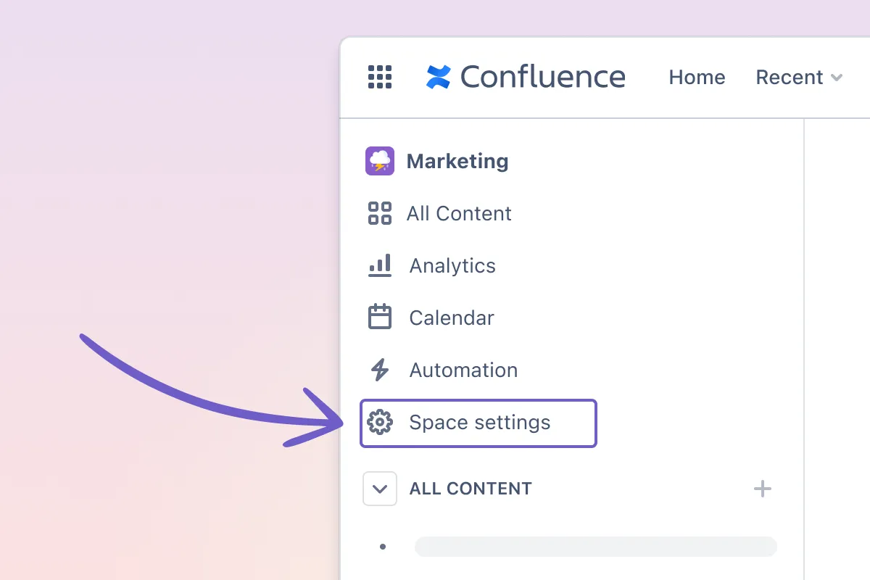Select the Marketing space title
Viewport: 870px width, 580px height.
[x=457, y=161]
